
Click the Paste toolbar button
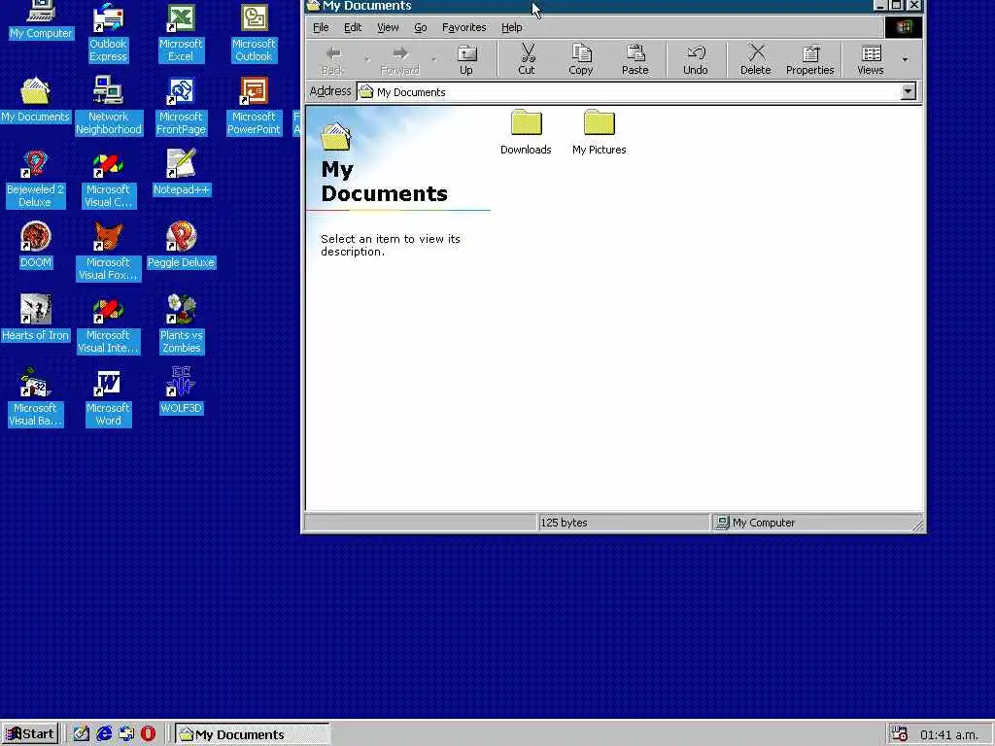click(635, 60)
